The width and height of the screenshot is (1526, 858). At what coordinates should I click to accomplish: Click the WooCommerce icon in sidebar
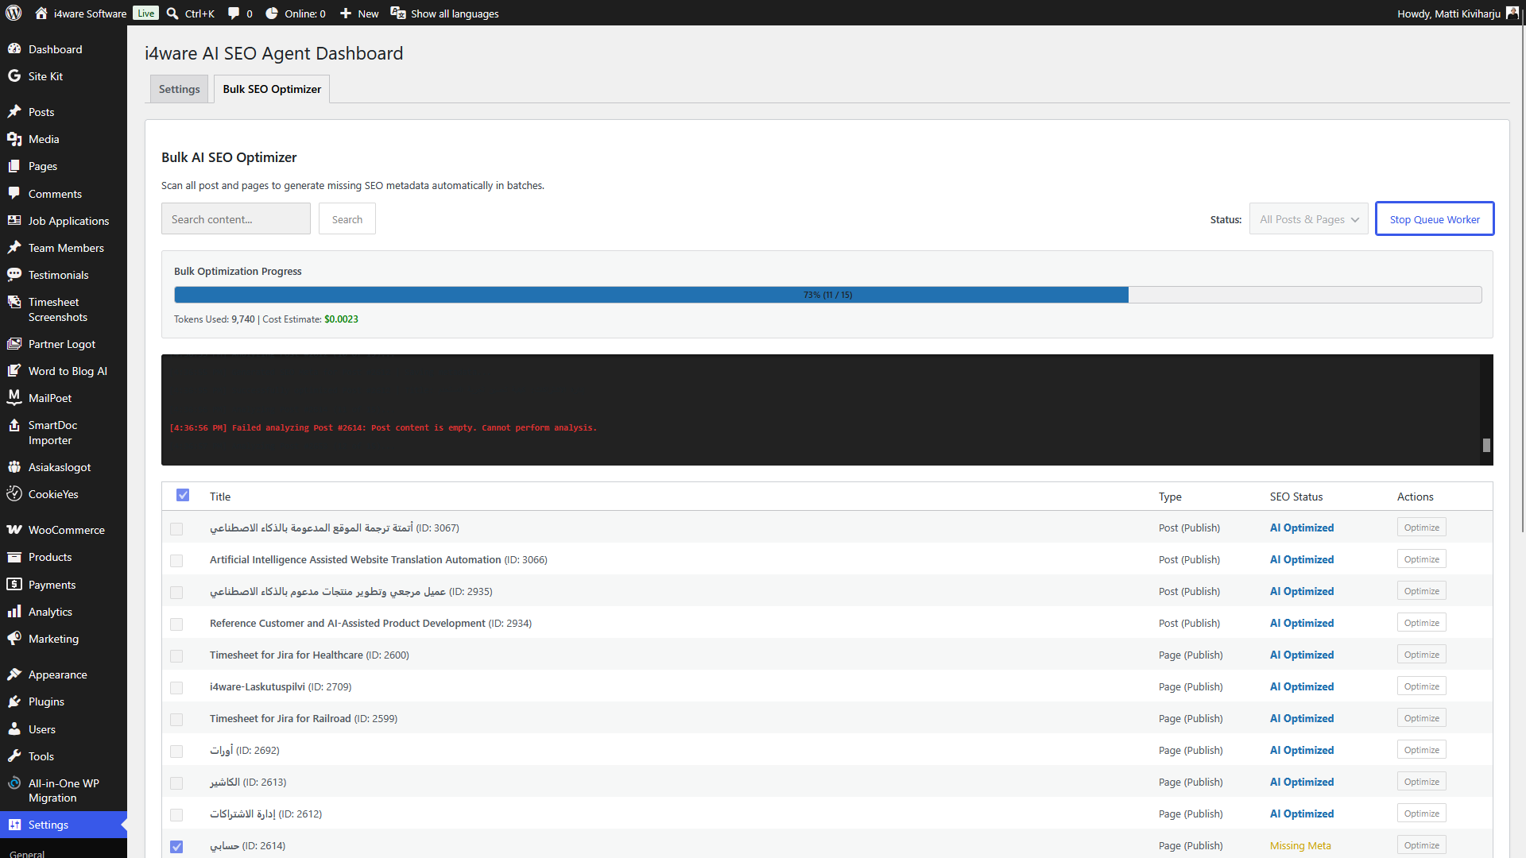click(x=14, y=529)
